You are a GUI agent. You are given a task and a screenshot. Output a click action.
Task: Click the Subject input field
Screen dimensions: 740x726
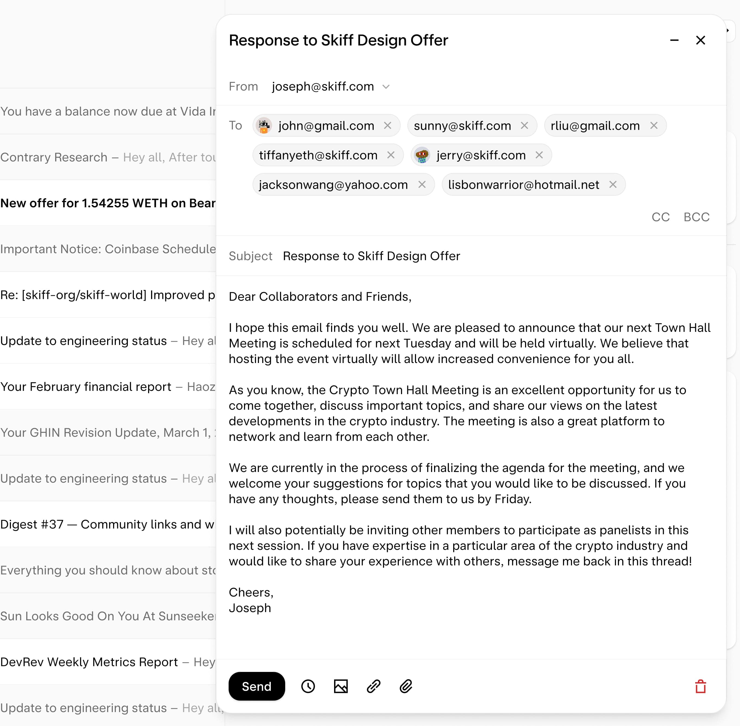458,256
